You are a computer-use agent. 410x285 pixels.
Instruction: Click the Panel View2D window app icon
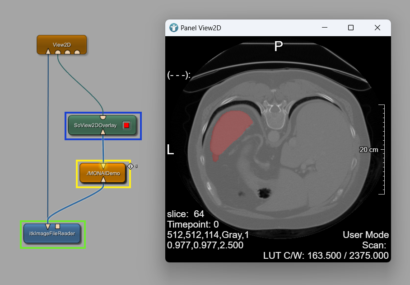click(174, 28)
